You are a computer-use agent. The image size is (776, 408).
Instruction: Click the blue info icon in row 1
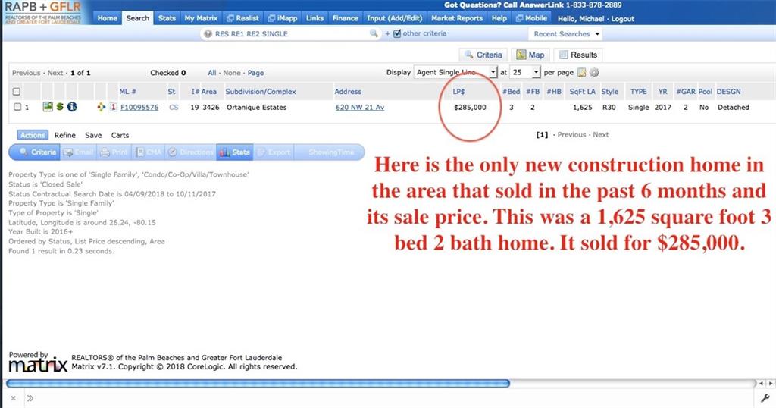pyautogui.click(x=72, y=107)
